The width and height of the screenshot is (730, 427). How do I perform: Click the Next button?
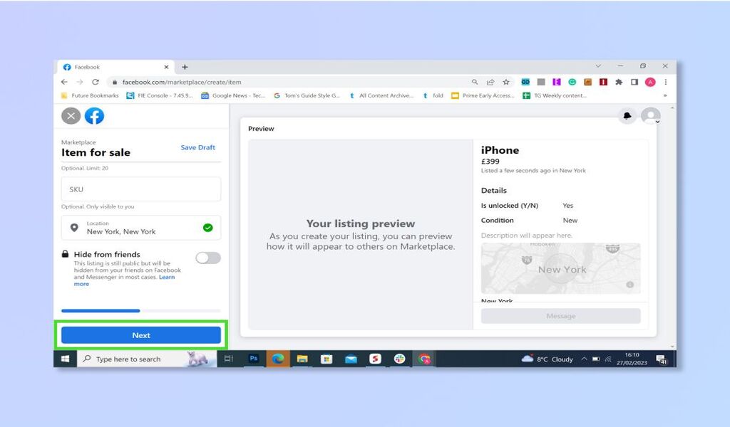click(141, 335)
